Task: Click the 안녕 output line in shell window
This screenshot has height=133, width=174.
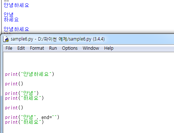Action: click(x=8, y=15)
